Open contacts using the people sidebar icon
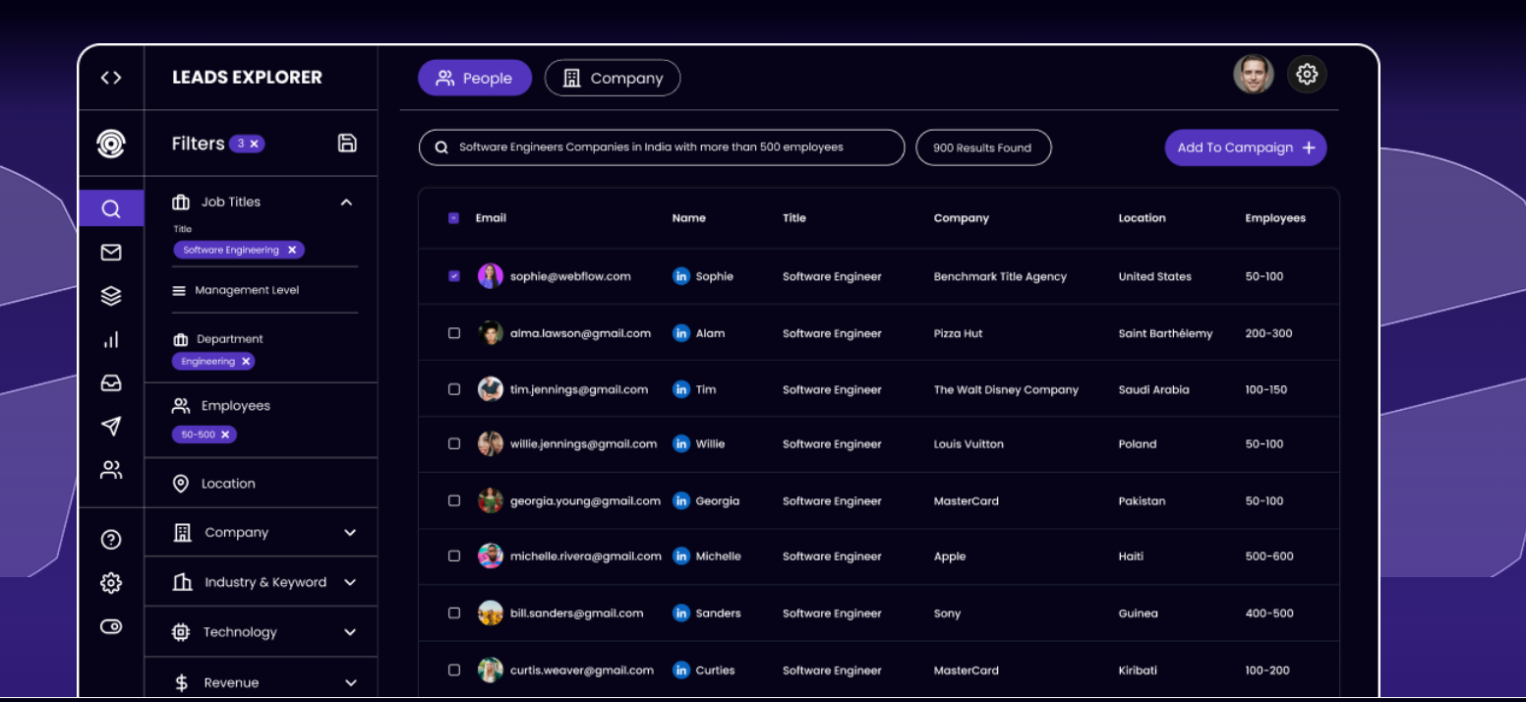 coord(111,469)
